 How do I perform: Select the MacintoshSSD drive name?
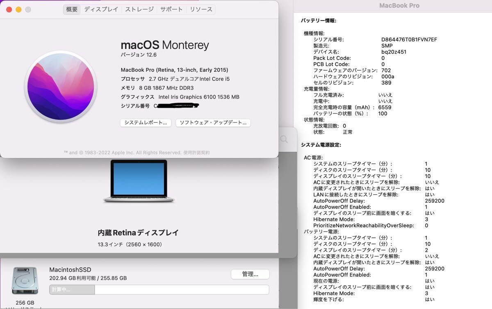tap(70, 270)
